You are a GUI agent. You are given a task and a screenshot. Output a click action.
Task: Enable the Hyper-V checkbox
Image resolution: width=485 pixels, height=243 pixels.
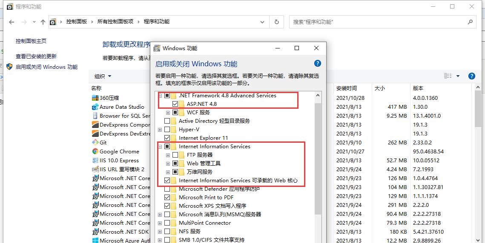click(167, 129)
